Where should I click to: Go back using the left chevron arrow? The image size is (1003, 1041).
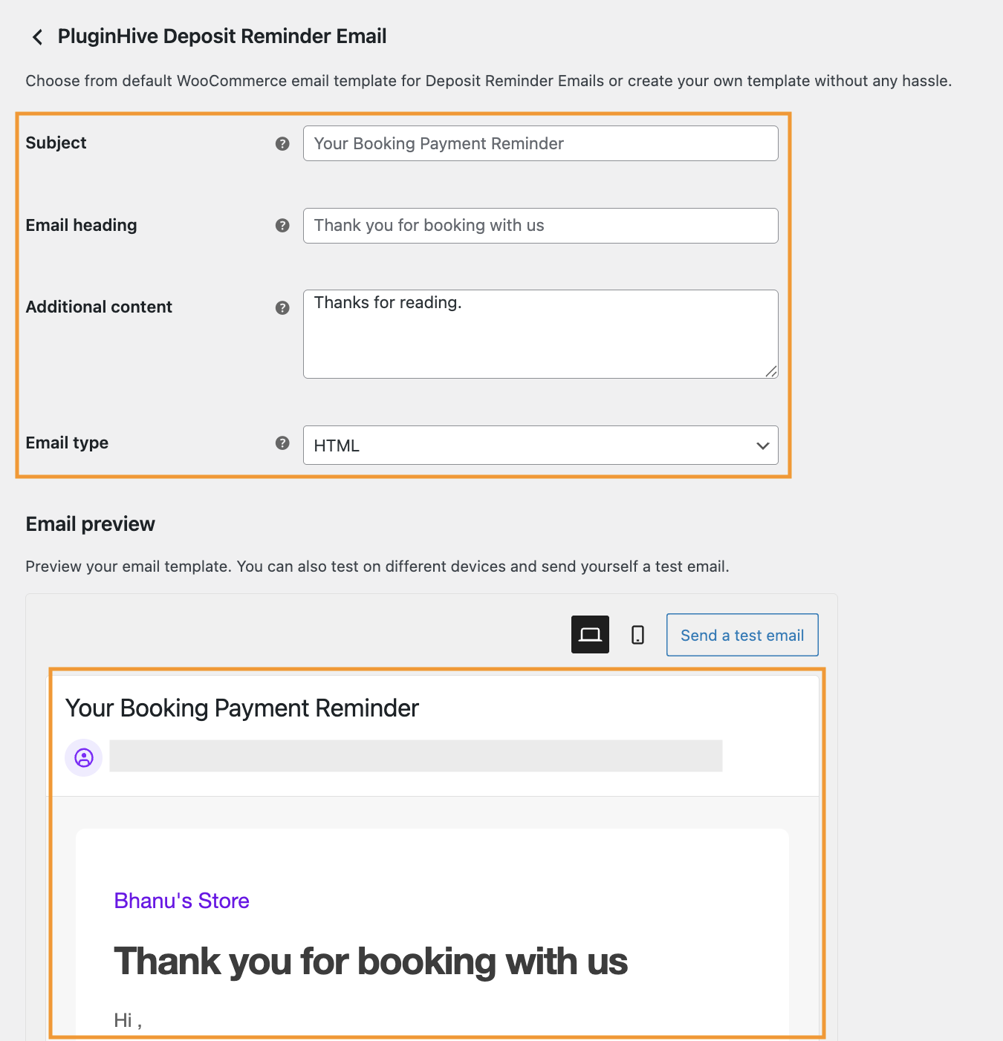coord(37,37)
